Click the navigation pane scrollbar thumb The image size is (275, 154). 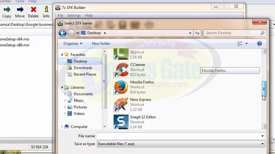click(x=104, y=81)
